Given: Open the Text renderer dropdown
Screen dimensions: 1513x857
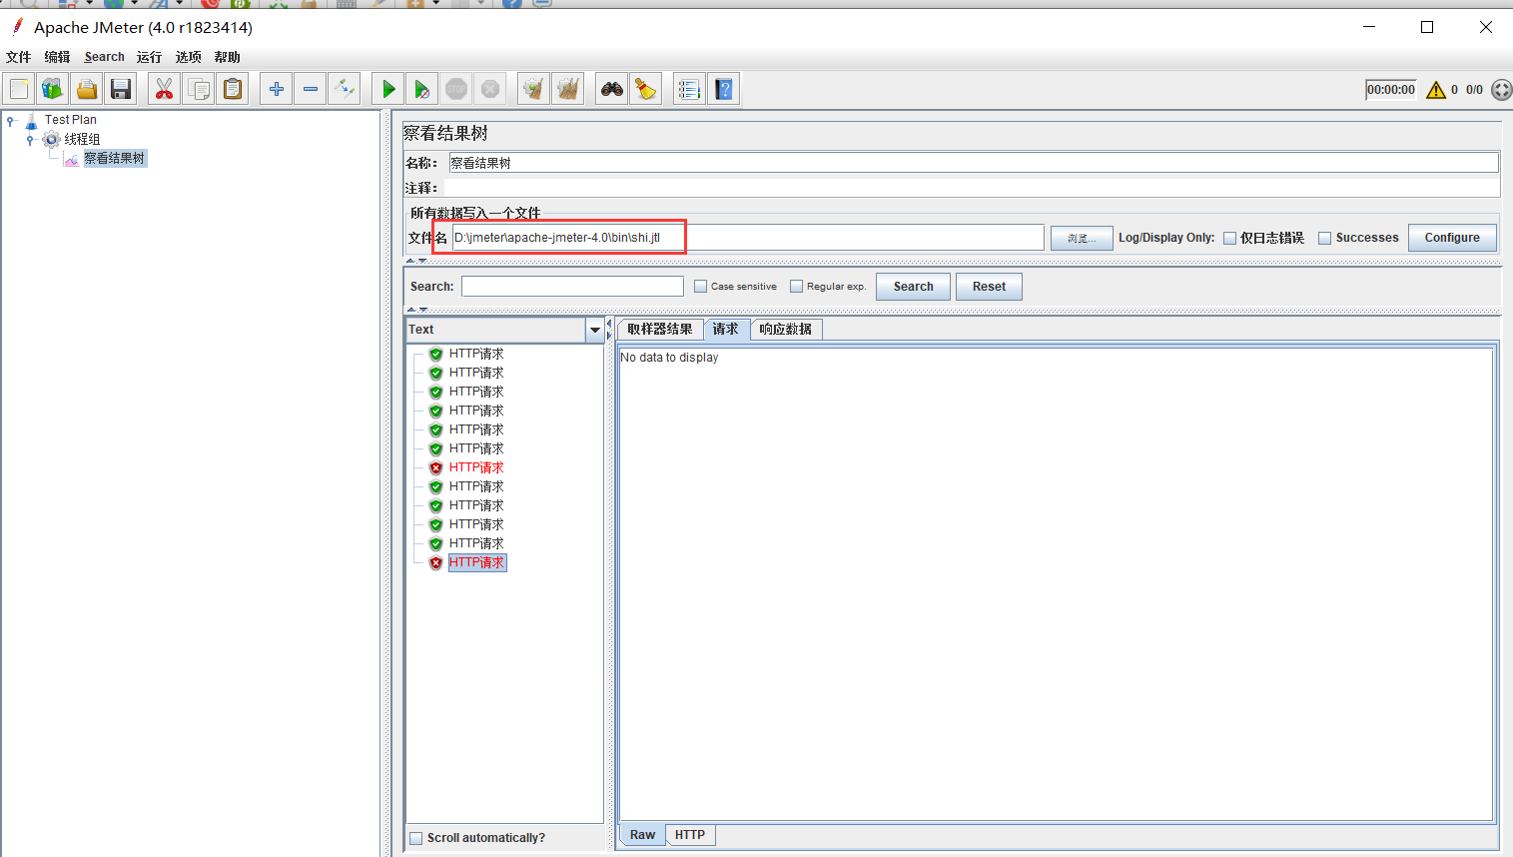Looking at the screenshot, I should pos(595,330).
